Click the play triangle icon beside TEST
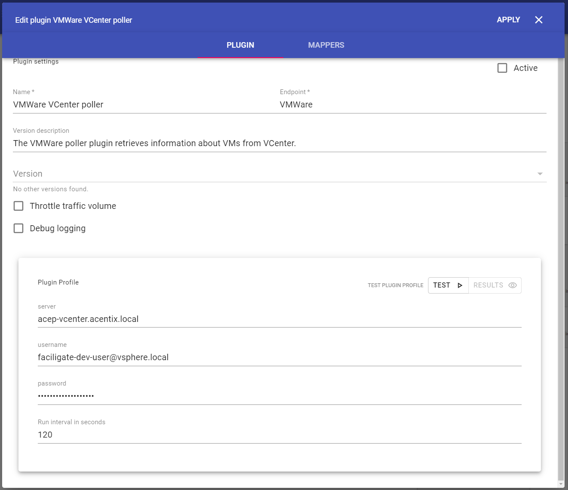 [x=460, y=285]
